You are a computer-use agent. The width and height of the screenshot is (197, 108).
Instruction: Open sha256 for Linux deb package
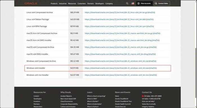coord(150,20)
